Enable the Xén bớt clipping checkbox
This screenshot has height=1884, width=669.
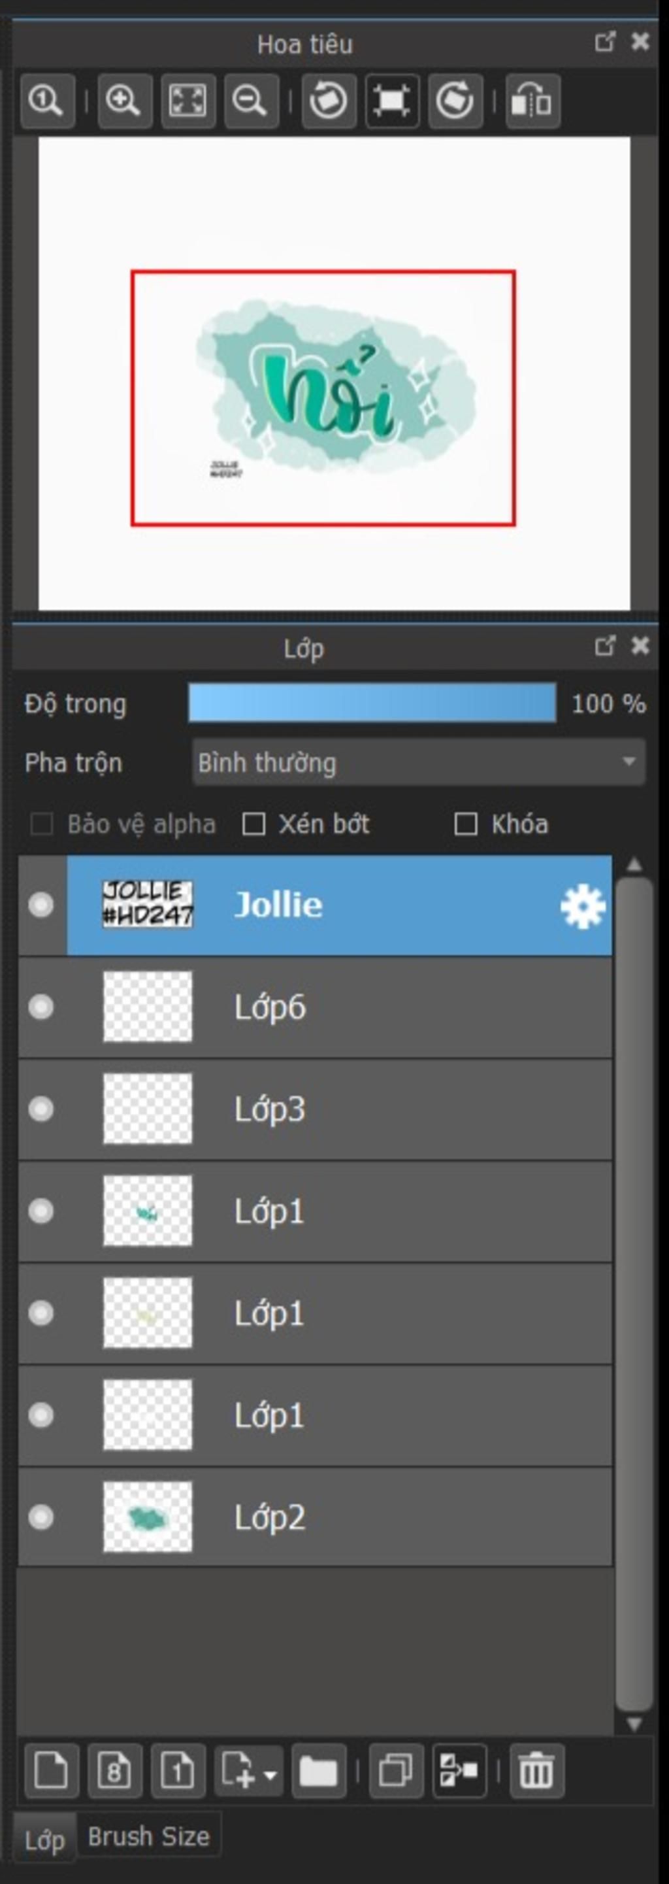pos(253,824)
